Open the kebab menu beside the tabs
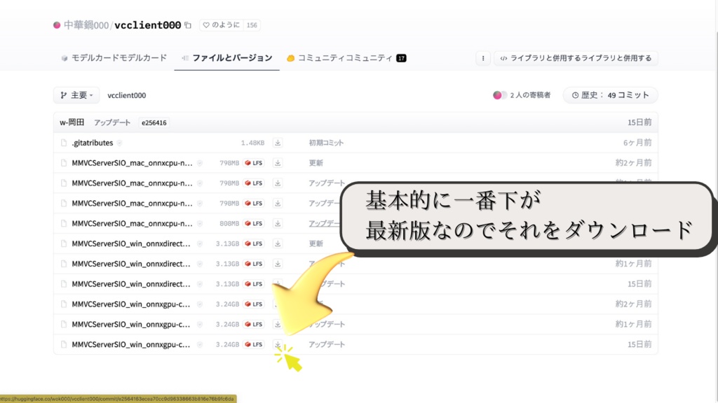 482,58
